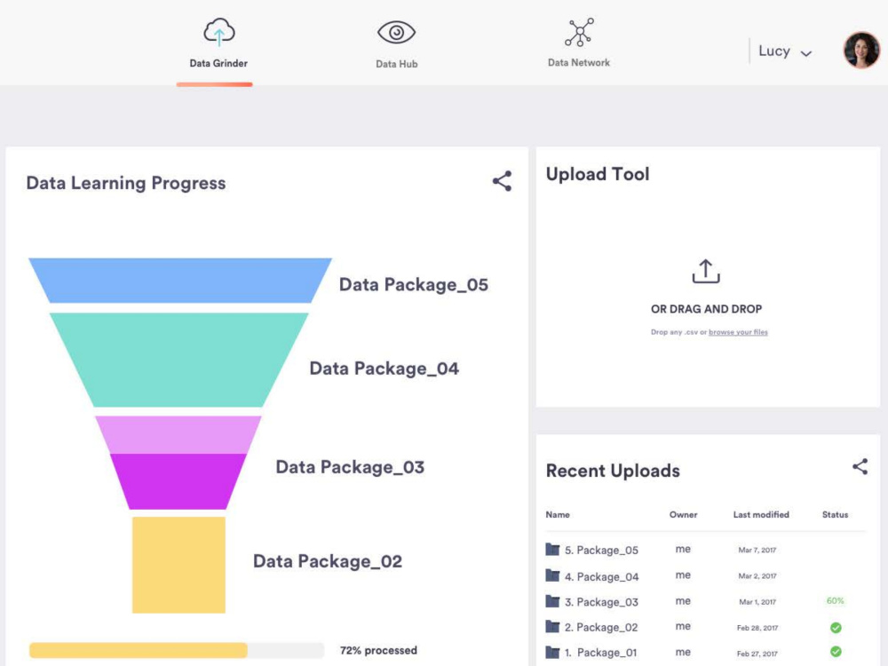The image size is (888, 666).
Task: Select the 2. Package_02 upload name
Action: 601,628
